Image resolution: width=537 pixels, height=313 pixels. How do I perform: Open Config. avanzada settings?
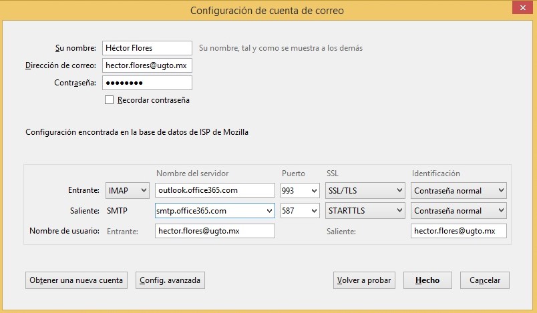click(170, 280)
